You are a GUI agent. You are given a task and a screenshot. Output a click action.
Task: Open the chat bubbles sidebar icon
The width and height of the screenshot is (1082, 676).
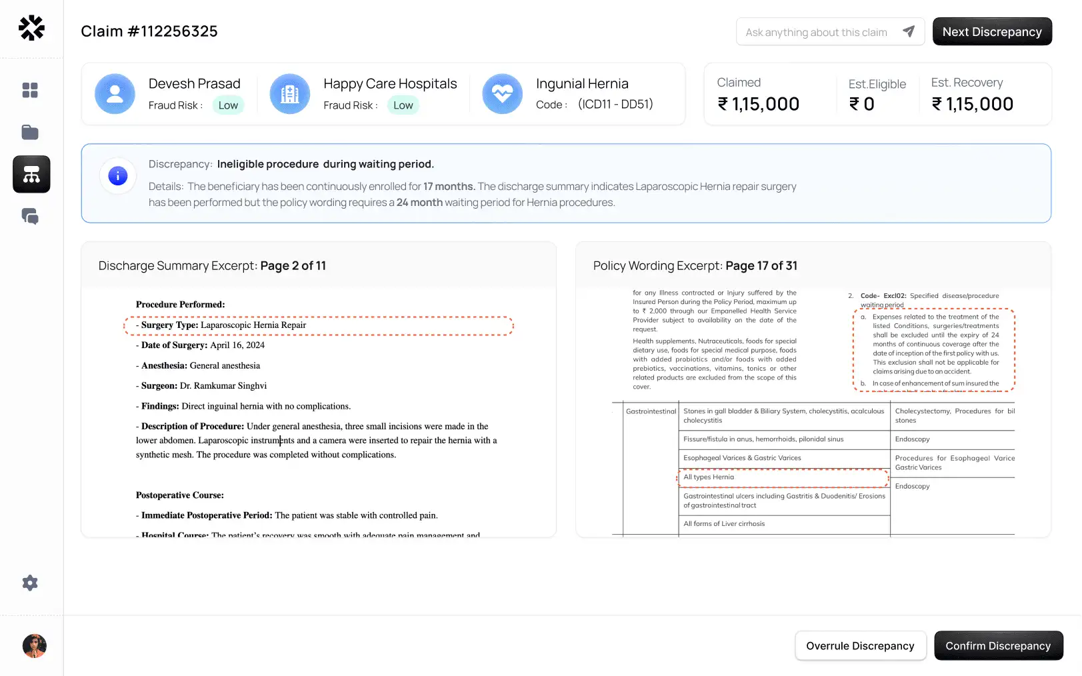[30, 217]
